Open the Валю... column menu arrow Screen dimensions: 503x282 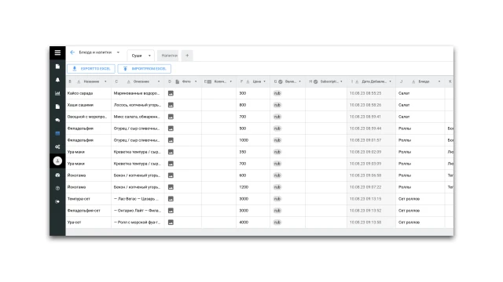(300, 81)
